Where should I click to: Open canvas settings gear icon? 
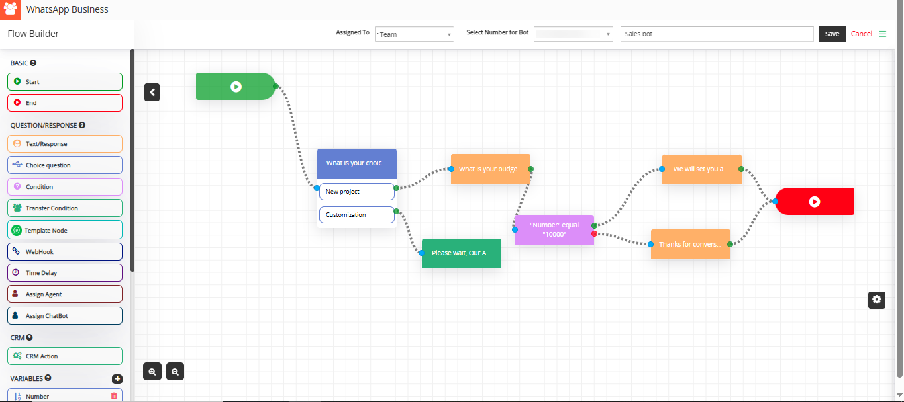coord(877,300)
